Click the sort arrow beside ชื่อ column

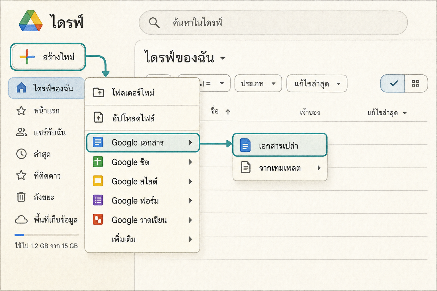(228, 112)
